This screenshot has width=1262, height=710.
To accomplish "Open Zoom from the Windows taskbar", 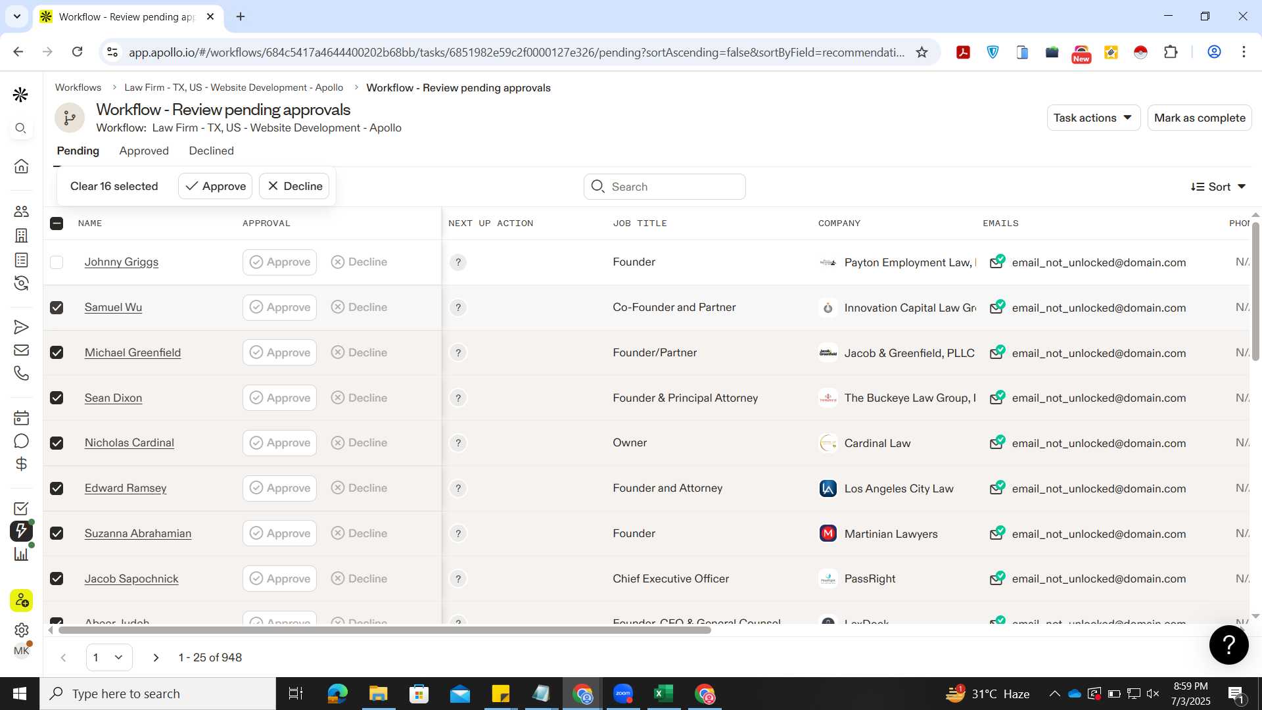I will click(623, 694).
